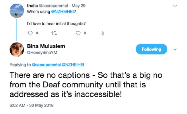Open the @NZHEIHEI mention in thalia's question
Screen dimensions: 187x114
click(x=62, y=12)
